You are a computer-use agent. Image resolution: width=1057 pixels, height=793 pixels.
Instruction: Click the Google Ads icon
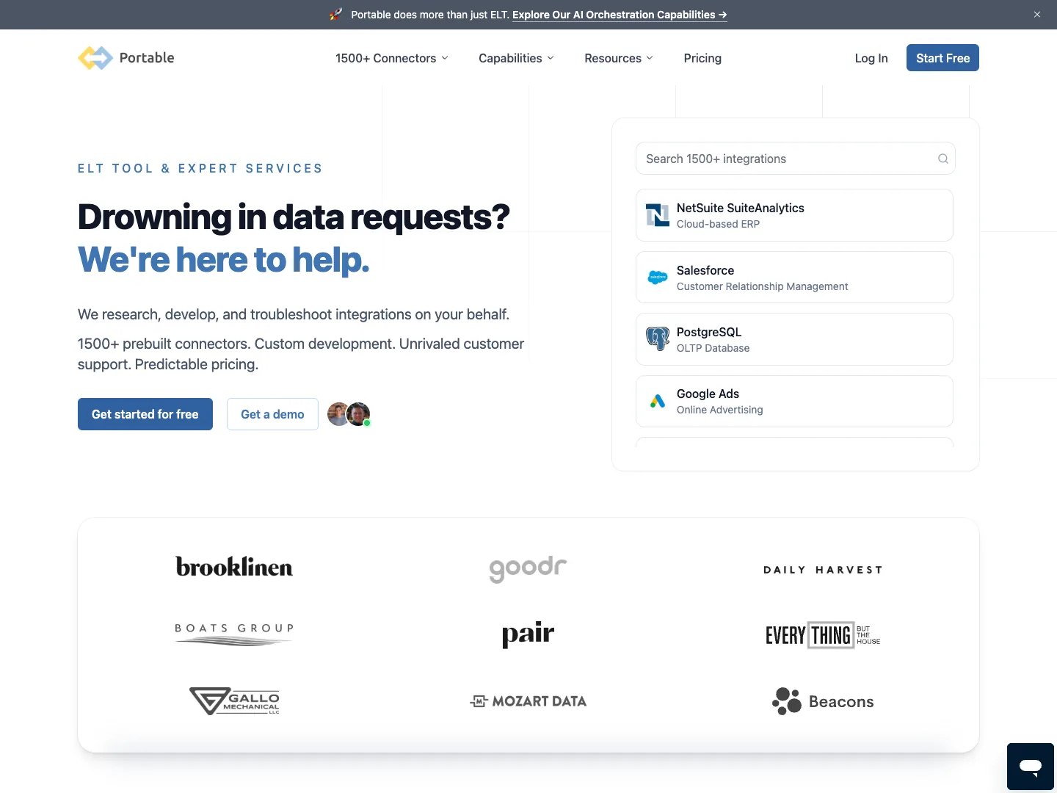click(x=658, y=401)
